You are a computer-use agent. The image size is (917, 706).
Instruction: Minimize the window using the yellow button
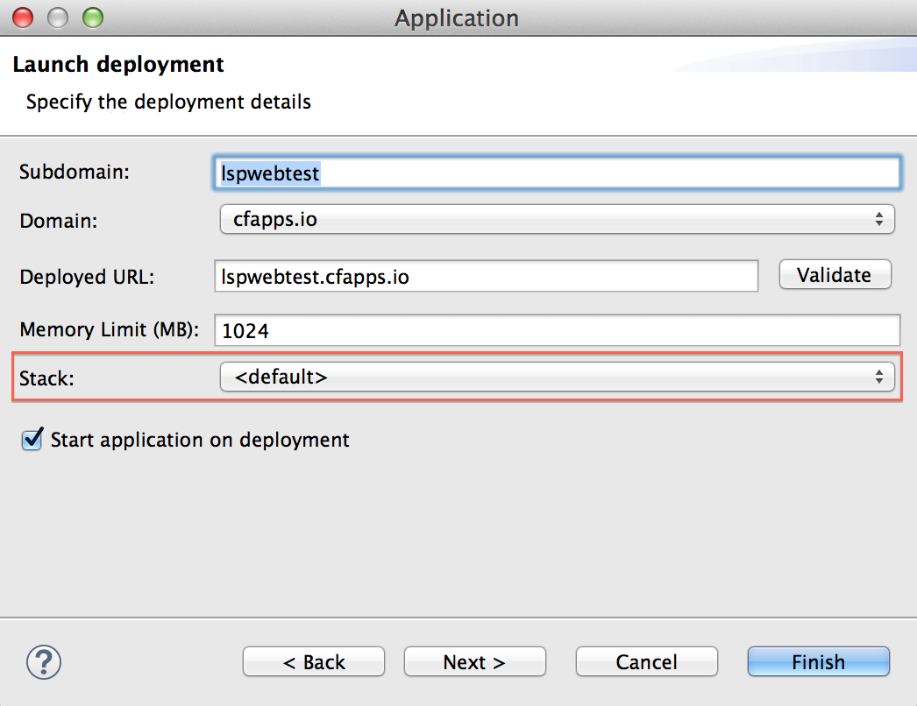pos(58,18)
